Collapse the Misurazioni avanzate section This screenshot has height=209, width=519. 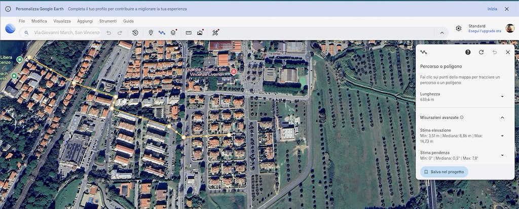point(502,117)
